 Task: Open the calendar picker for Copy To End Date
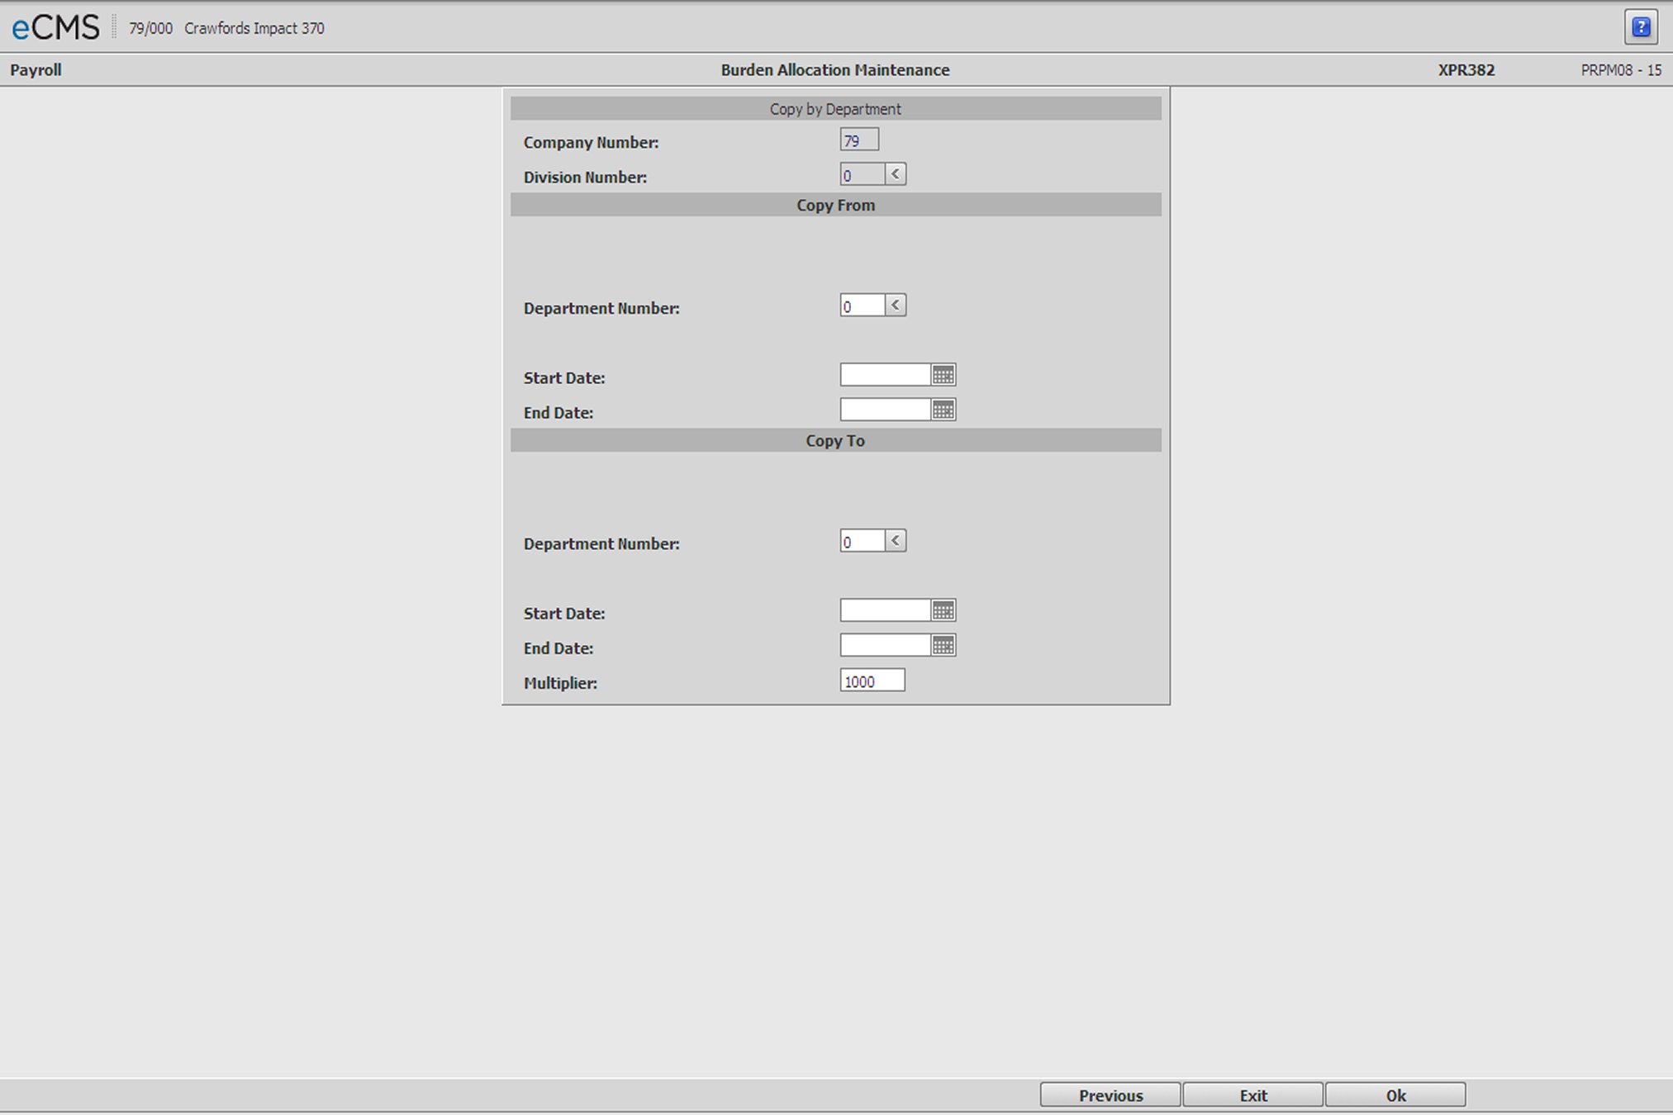pos(945,644)
